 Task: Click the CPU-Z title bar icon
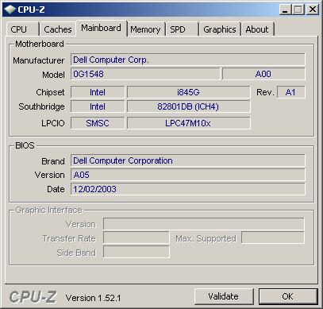pyautogui.click(x=10, y=10)
